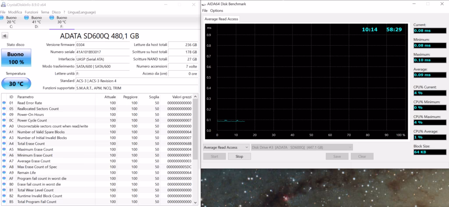Select drive C: status orb
Viewport: 449px width, 207px height.
pos(2,18)
